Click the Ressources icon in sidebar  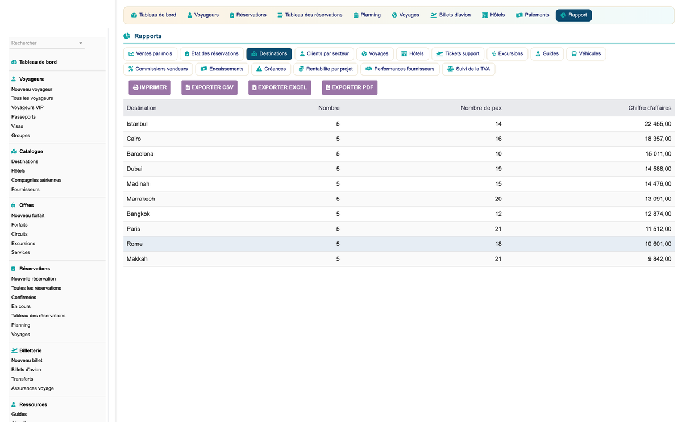pos(14,404)
